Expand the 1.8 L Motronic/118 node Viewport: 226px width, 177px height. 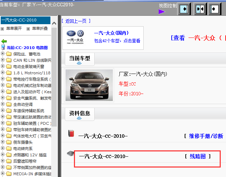(2, 72)
